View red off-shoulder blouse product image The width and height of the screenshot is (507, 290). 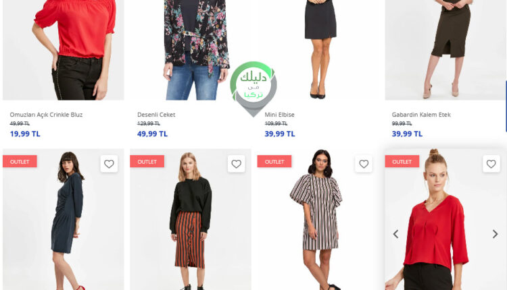tap(64, 50)
